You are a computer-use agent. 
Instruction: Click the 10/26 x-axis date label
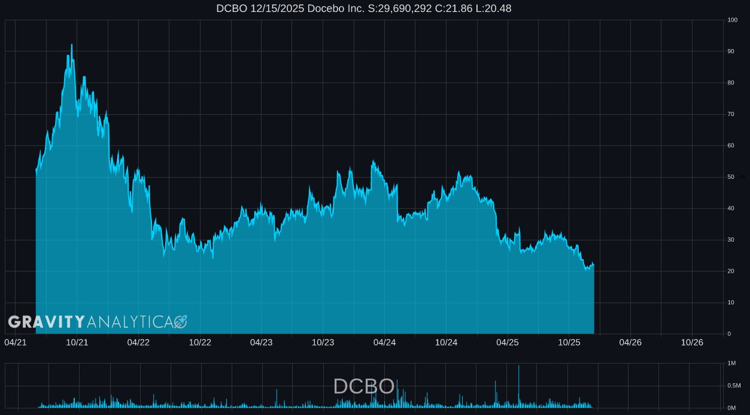[x=692, y=343]
